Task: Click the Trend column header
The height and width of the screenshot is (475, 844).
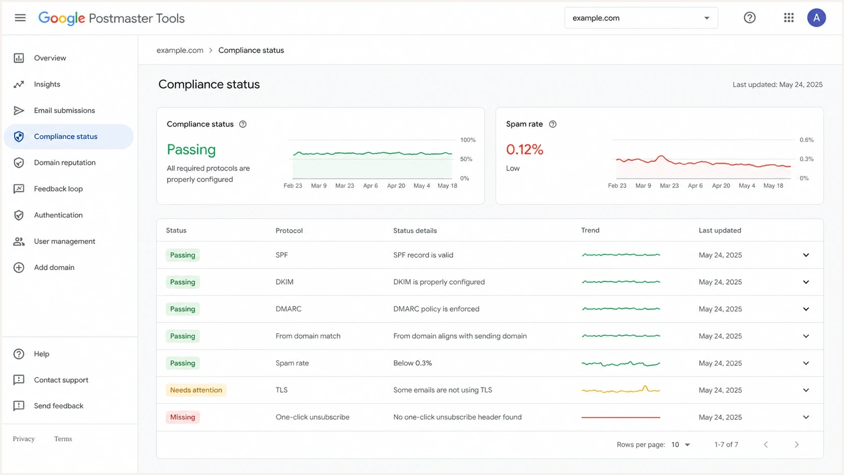Action: [590, 230]
